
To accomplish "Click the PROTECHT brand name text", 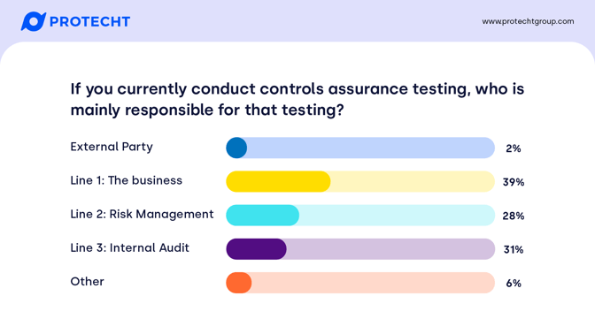I will click(90, 21).
